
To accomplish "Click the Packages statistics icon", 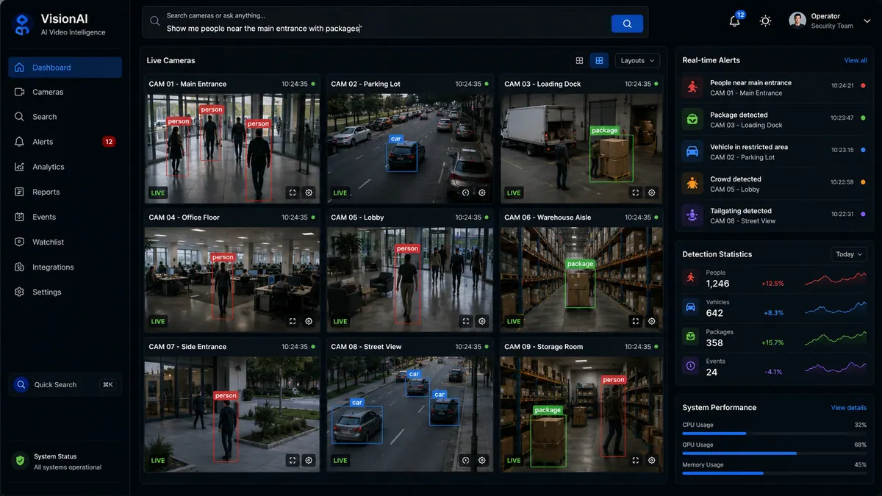I will tap(690, 337).
